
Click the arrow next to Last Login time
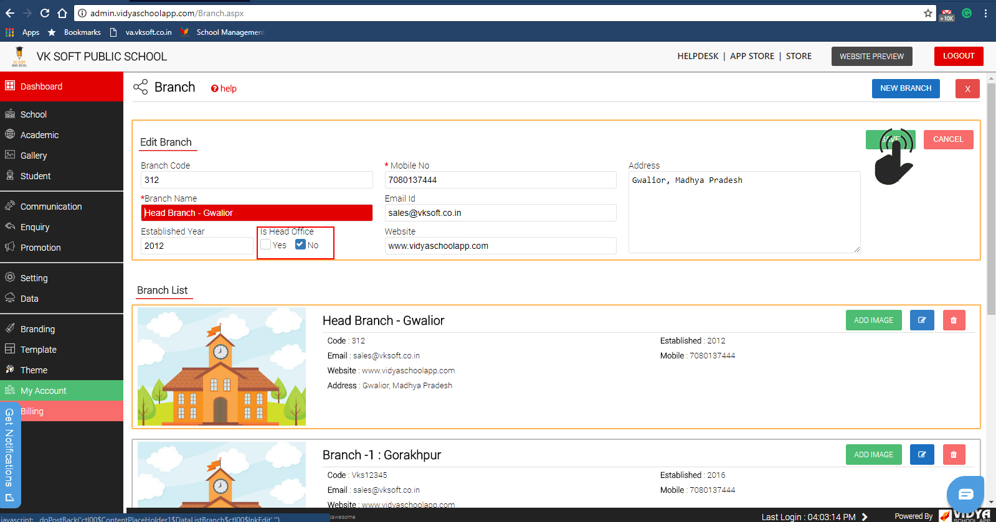(x=865, y=517)
